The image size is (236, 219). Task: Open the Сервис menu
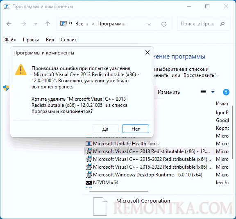point(69,40)
